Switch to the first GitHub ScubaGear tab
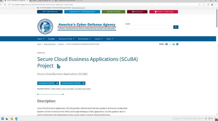Viewport: 218px width, 121px height. coord(41,1)
